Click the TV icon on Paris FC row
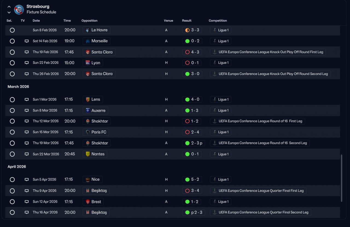The width and height of the screenshot is (350, 227). coord(27,132)
